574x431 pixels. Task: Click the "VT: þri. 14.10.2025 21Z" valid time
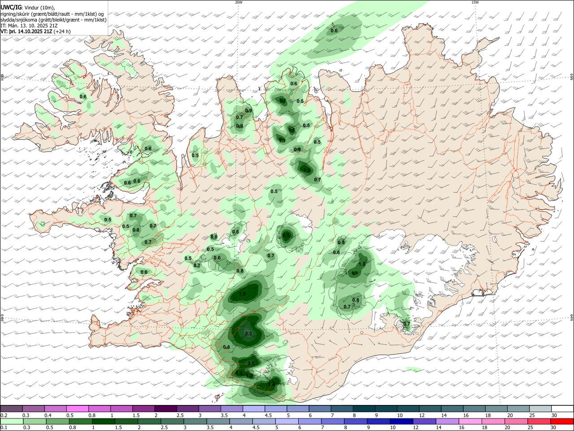[x=26, y=31]
